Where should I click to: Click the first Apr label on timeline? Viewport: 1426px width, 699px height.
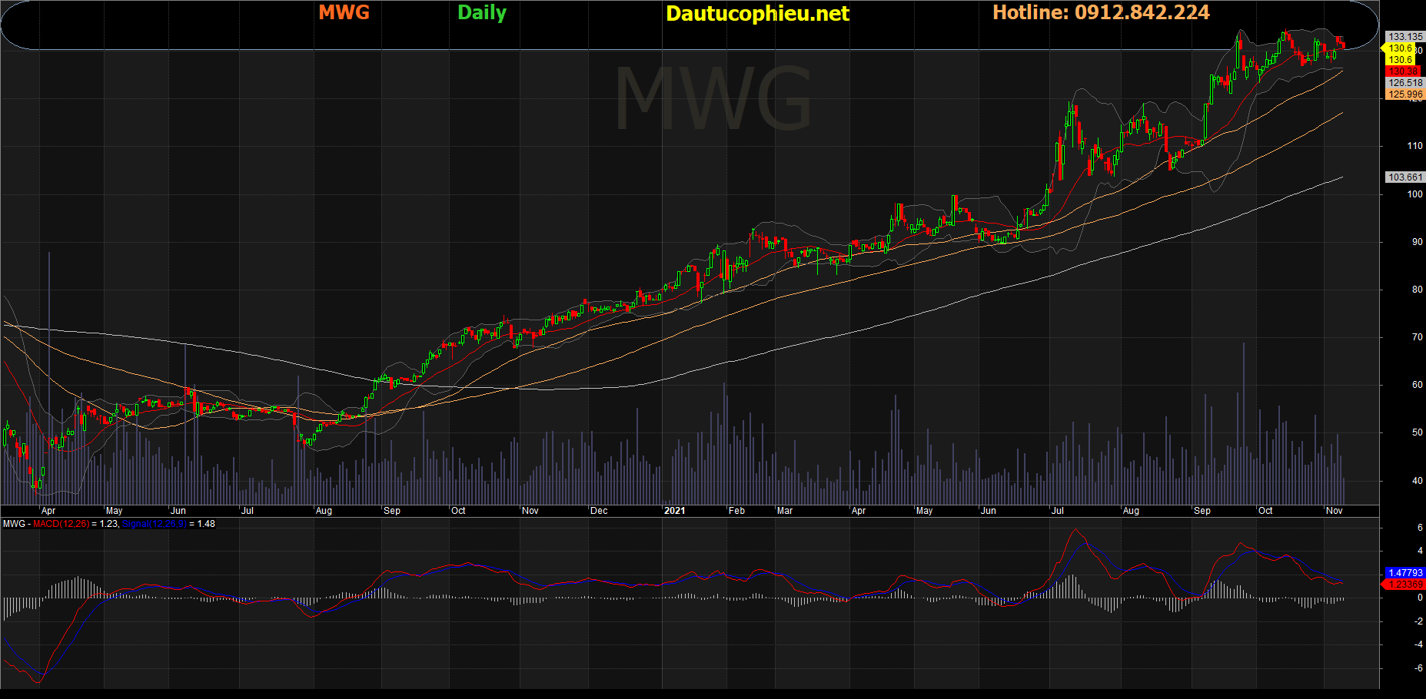tap(48, 511)
